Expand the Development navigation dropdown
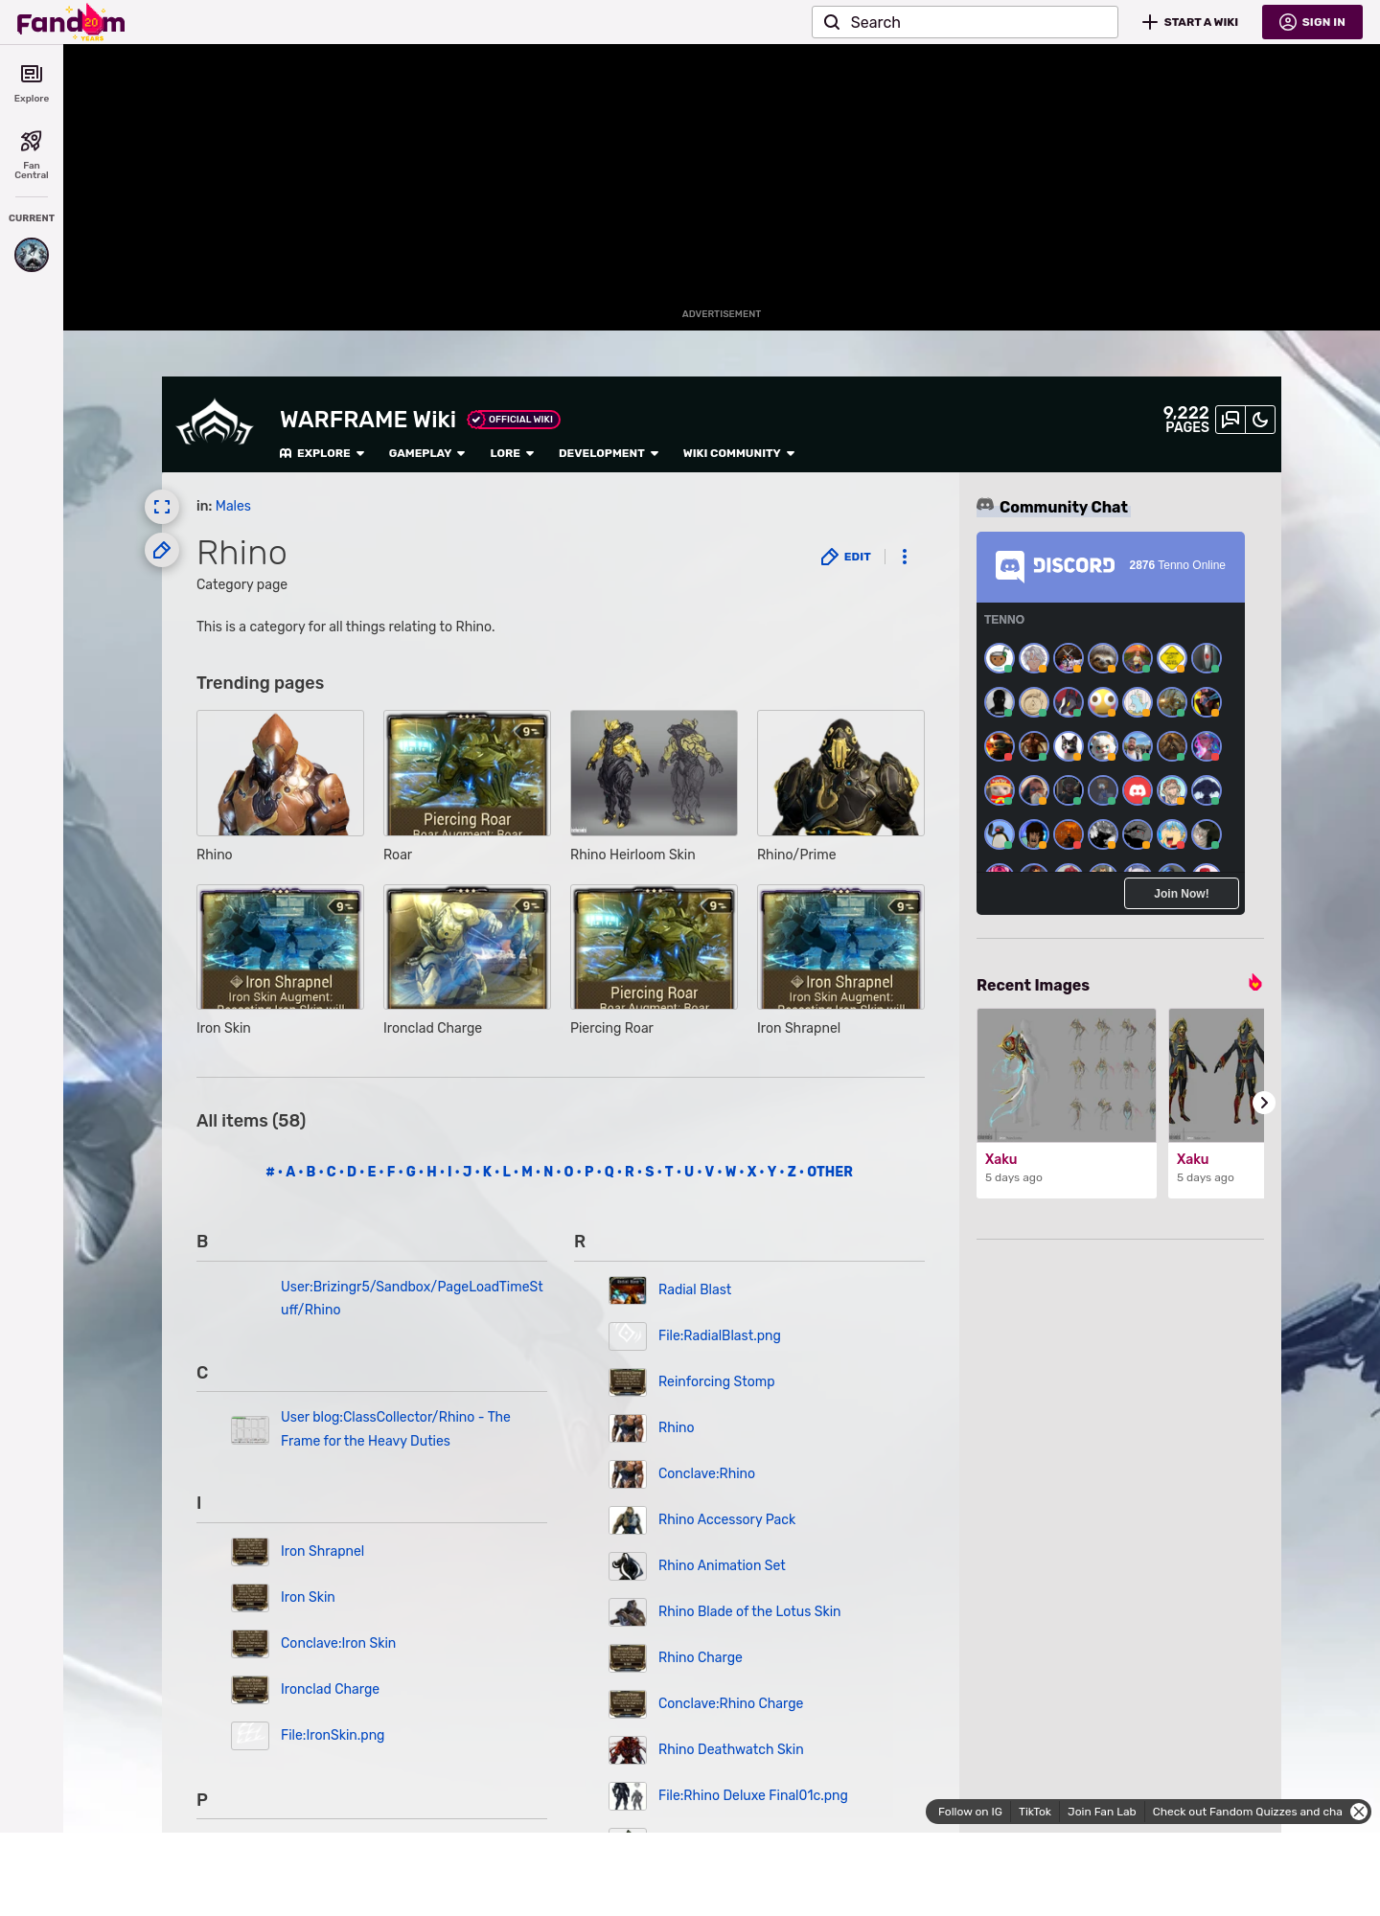Screen dimensions: 1380x1916 tap(609, 453)
